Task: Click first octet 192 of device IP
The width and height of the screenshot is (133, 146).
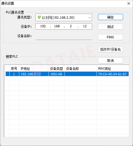Action: 43,26
